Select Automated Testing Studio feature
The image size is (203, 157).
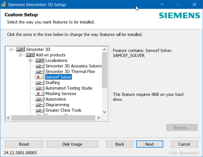click(69, 88)
